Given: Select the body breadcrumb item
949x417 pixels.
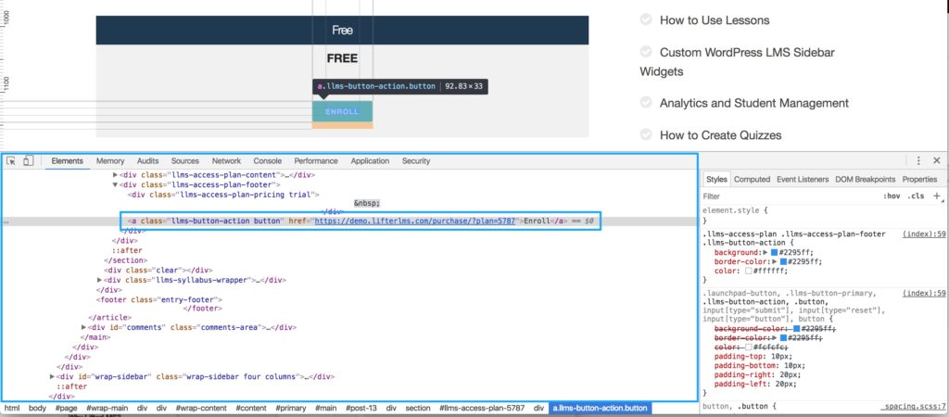Looking at the screenshot, I should 37,409.
